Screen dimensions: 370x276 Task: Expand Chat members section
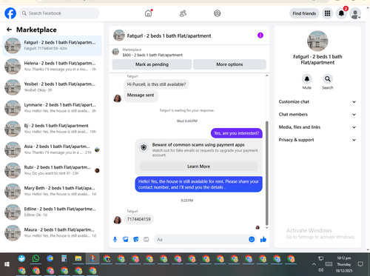(317, 115)
